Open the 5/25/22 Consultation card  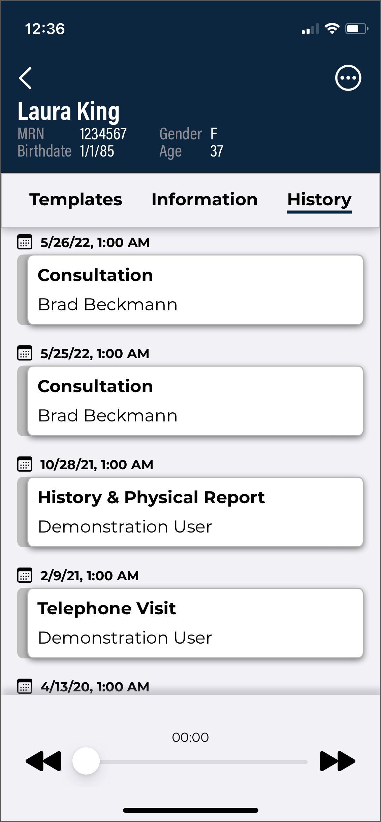pyautogui.click(x=195, y=401)
